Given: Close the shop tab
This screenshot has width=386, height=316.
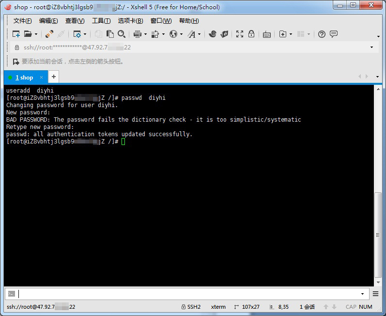Looking at the screenshot, I should pyautogui.click(x=41, y=78).
